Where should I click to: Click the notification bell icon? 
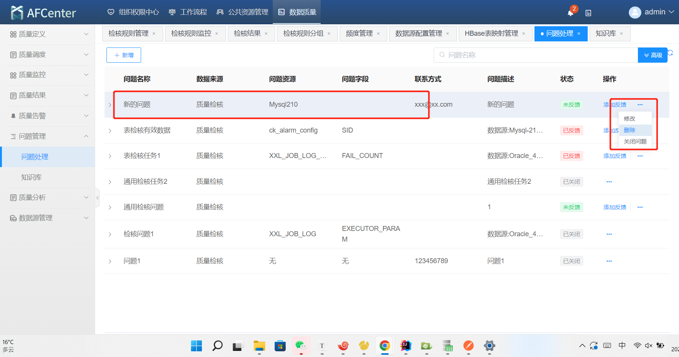pyautogui.click(x=570, y=13)
